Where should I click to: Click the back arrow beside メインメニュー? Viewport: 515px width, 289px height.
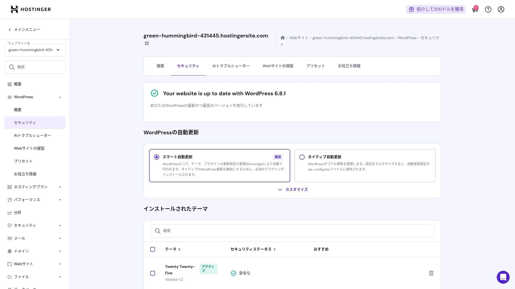(x=10, y=30)
